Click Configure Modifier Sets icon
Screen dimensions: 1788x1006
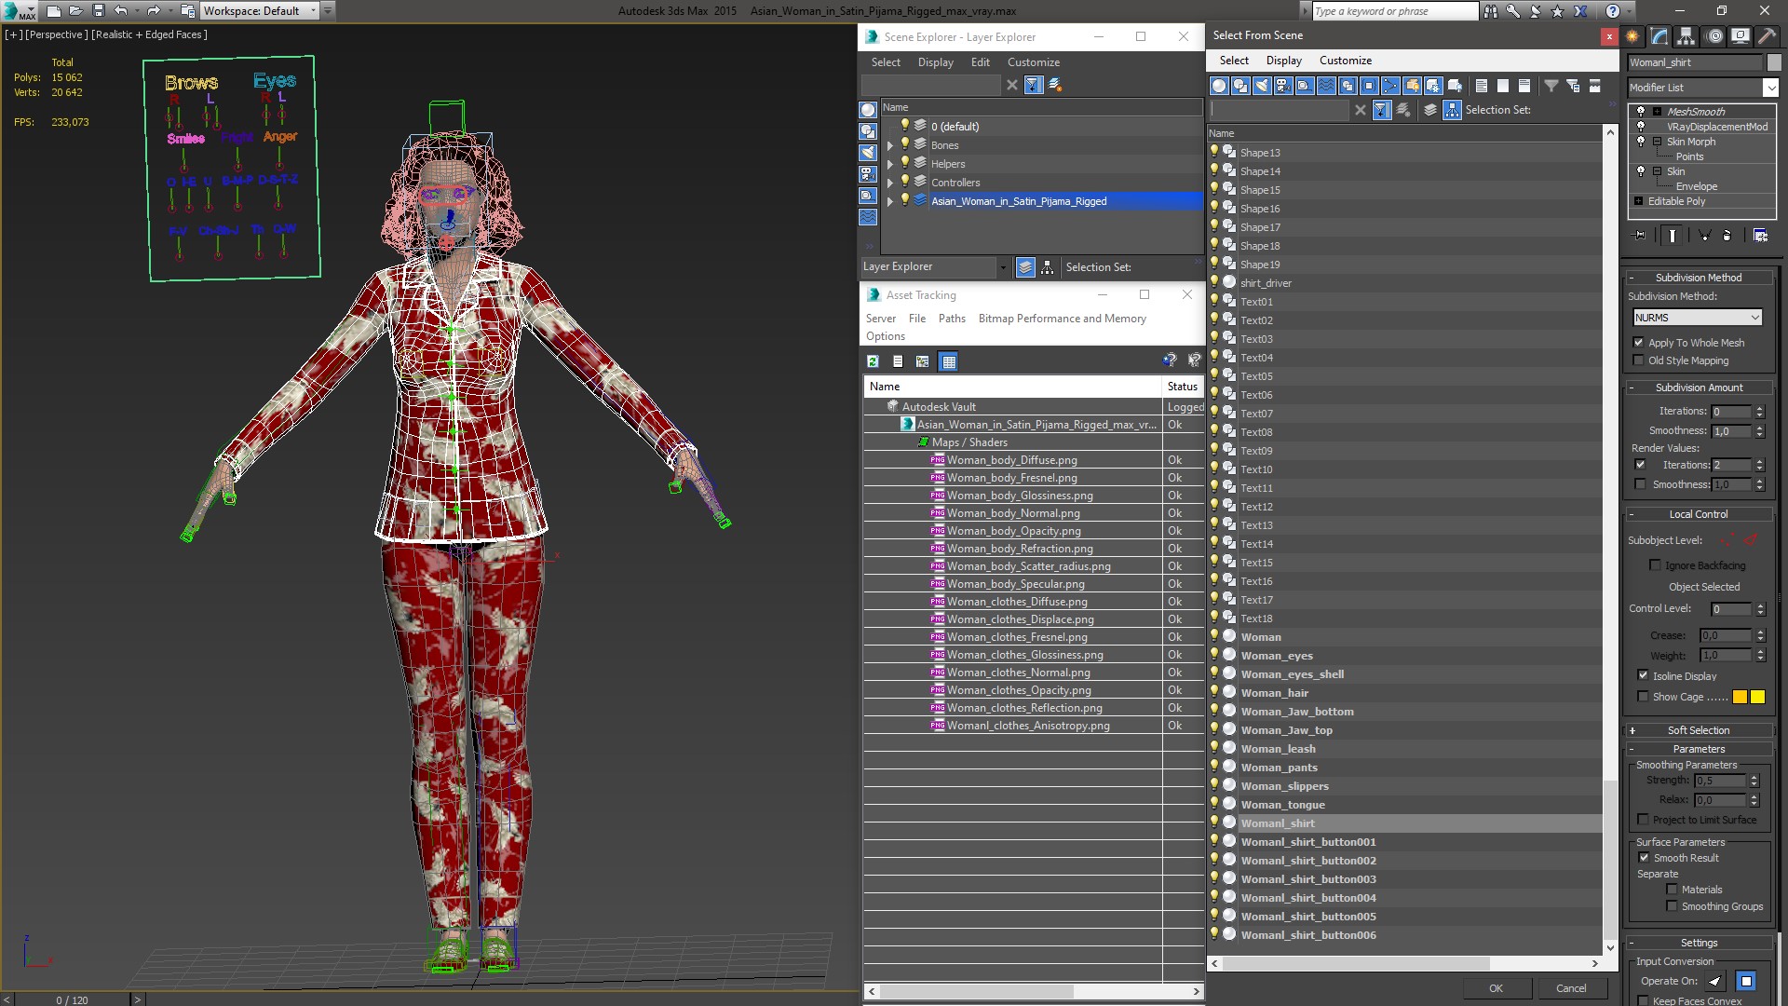[1760, 236]
